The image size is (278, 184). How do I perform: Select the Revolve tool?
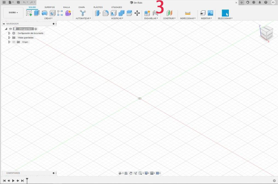pos(45,13)
